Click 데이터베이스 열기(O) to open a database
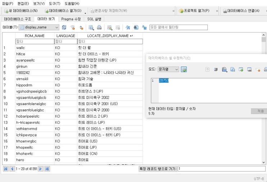The height and width of the screenshot is (182, 267). (63, 11)
